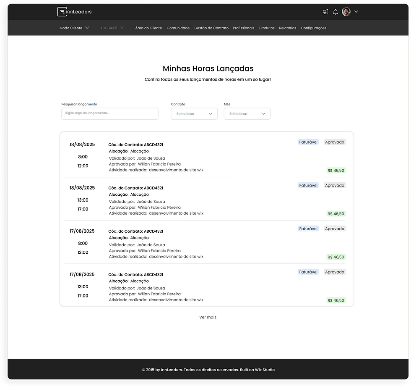Click Aprovado tag on 17/08/2025 8:00 entry
This screenshot has height=389, width=411.
[335, 229]
